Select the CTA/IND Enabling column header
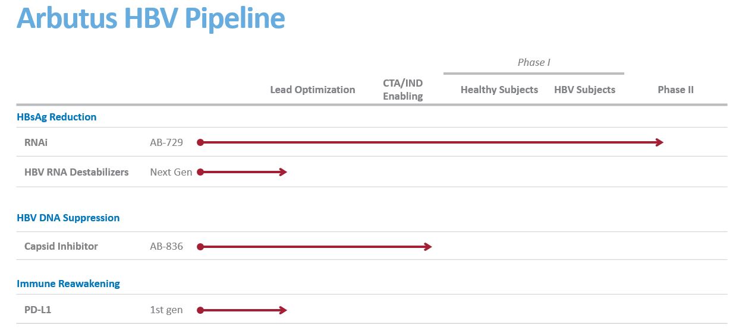 402,90
